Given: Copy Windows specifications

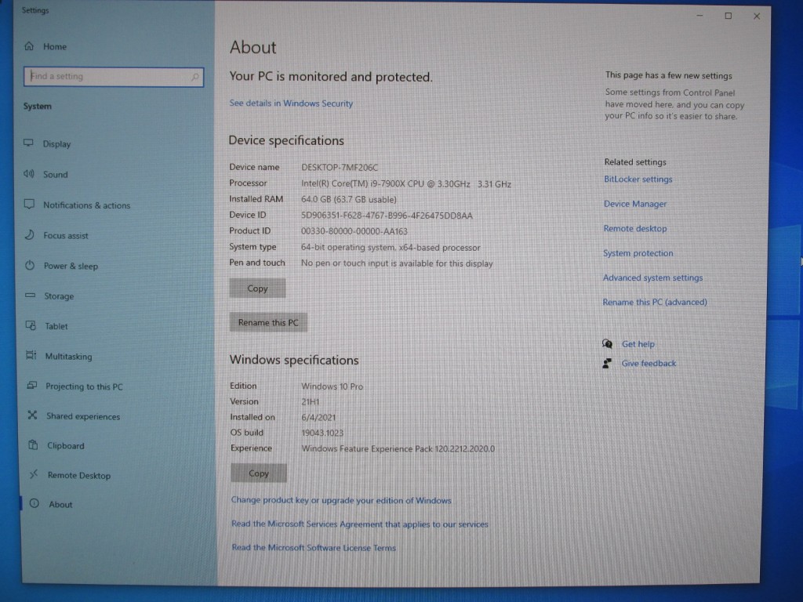Looking at the screenshot, I should (259, 473).
